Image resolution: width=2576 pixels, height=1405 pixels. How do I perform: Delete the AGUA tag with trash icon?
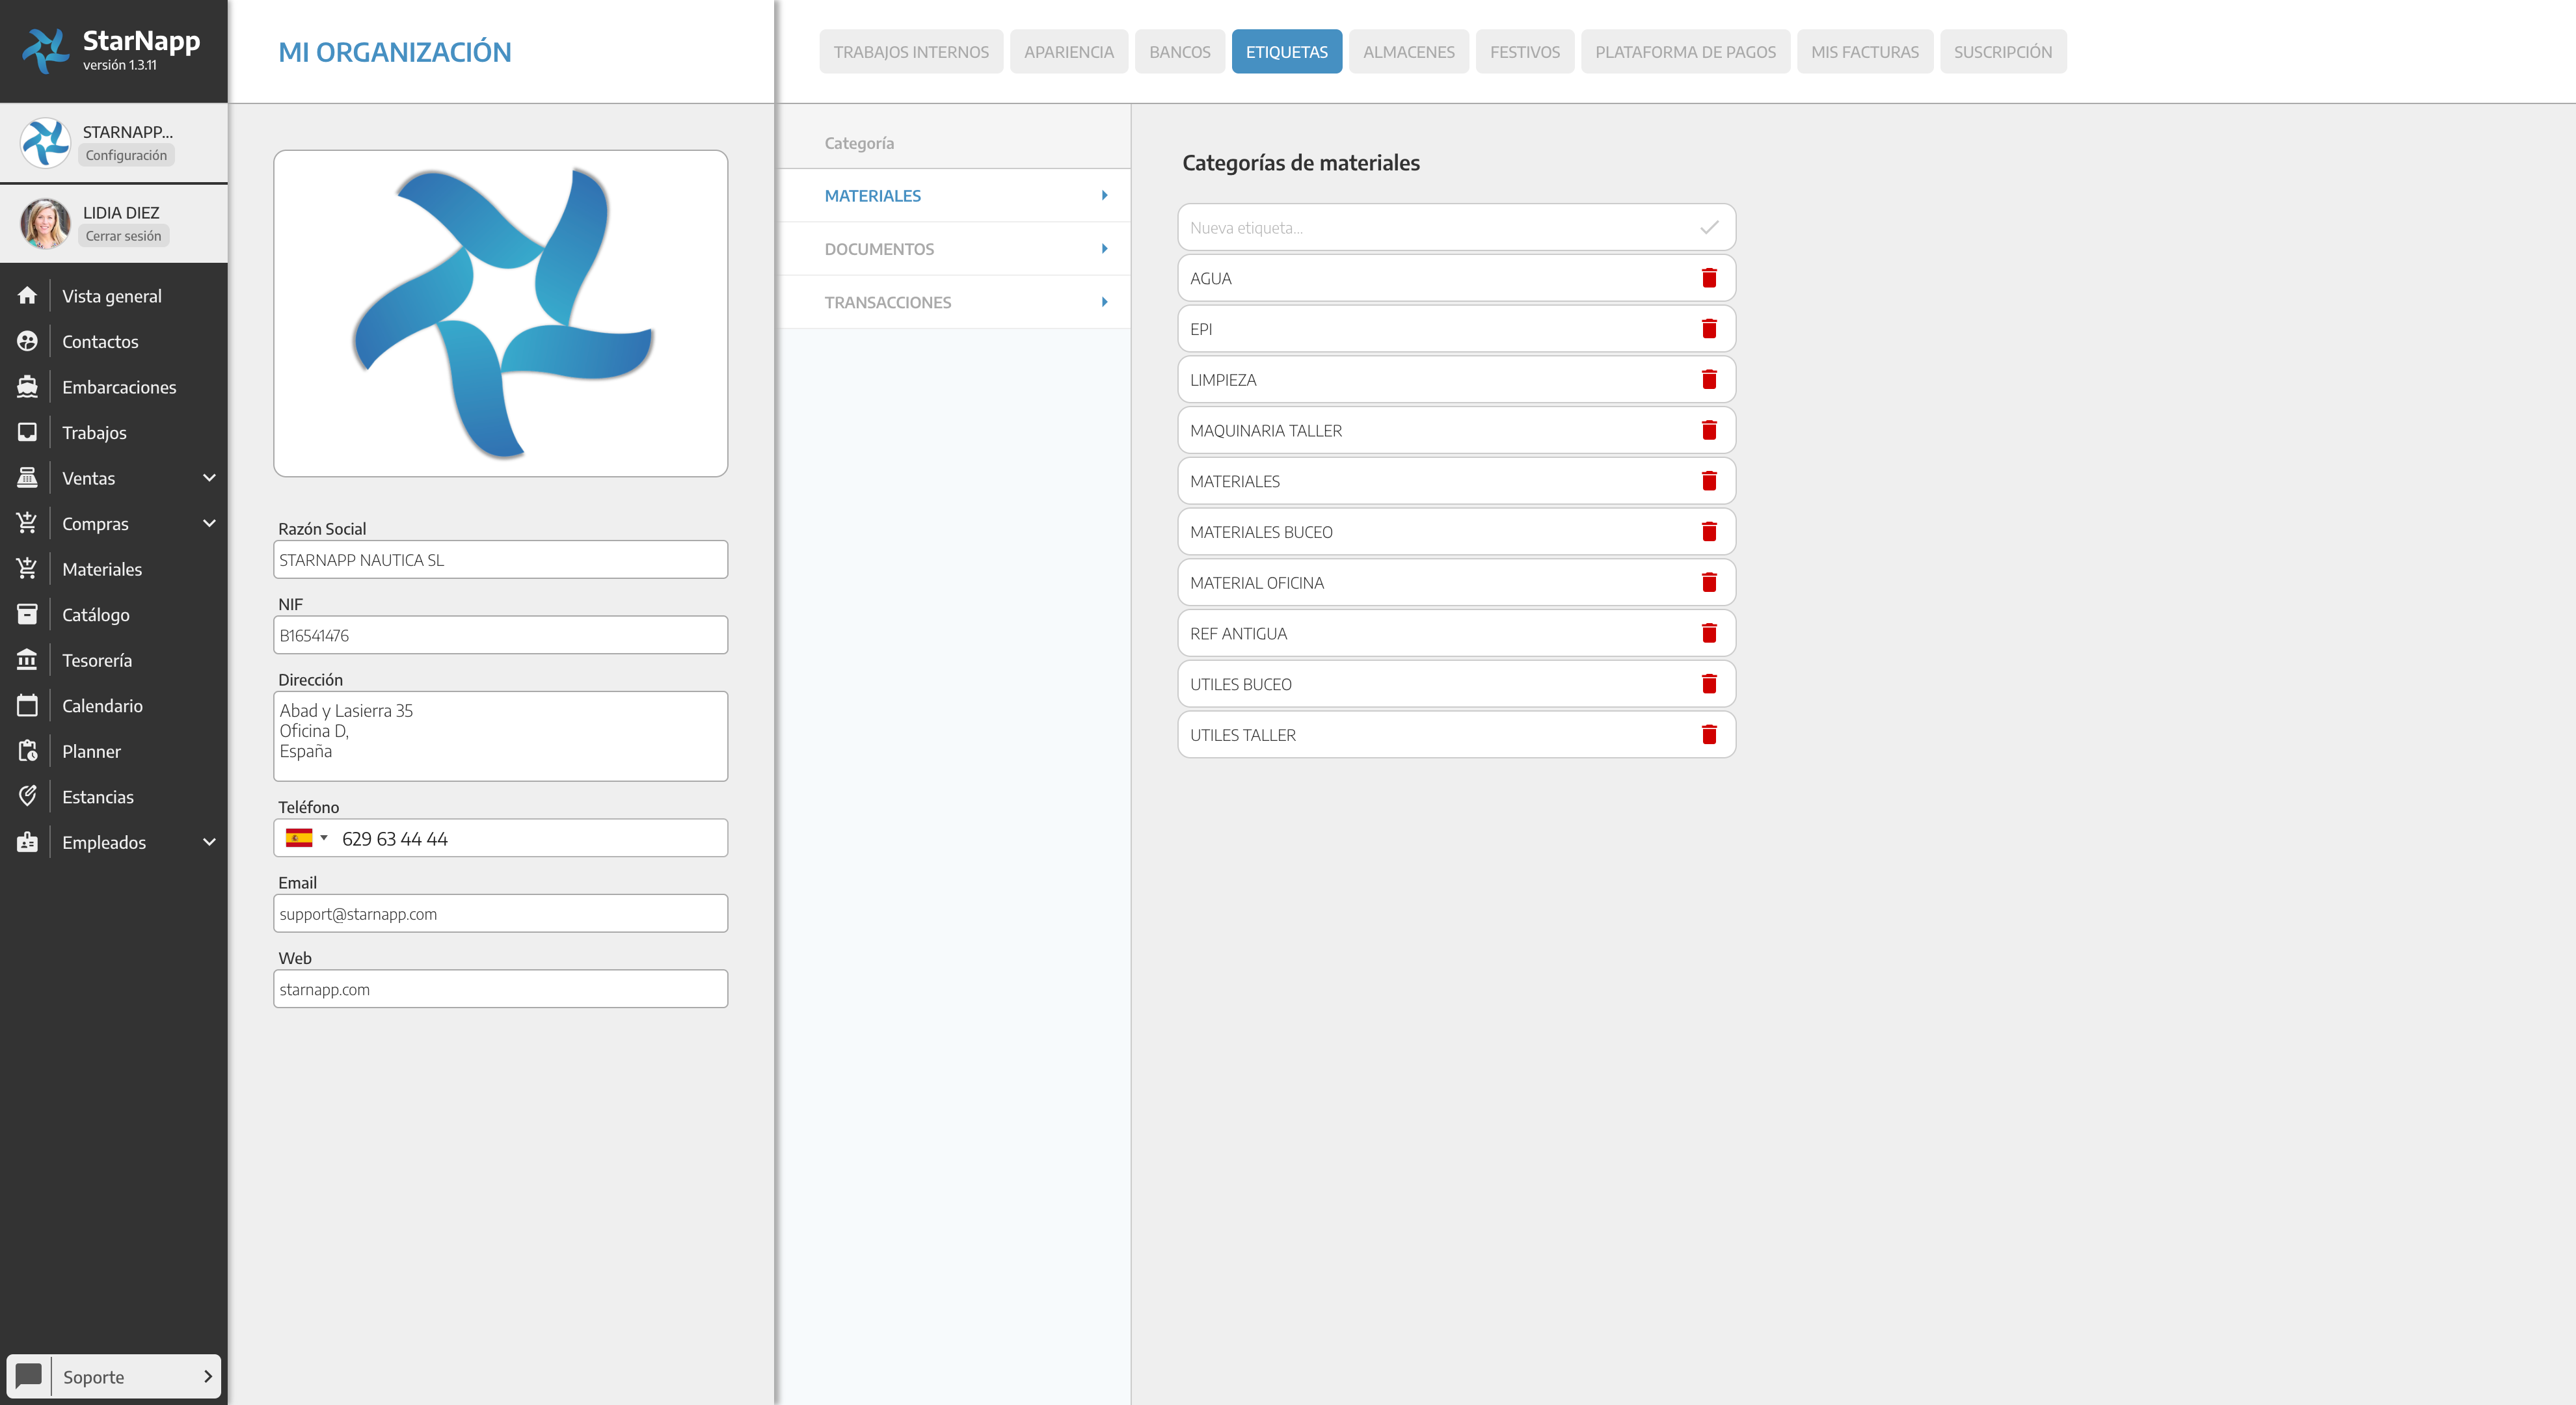pos(1709,278)
